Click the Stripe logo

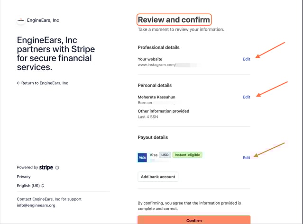(46, 167)
